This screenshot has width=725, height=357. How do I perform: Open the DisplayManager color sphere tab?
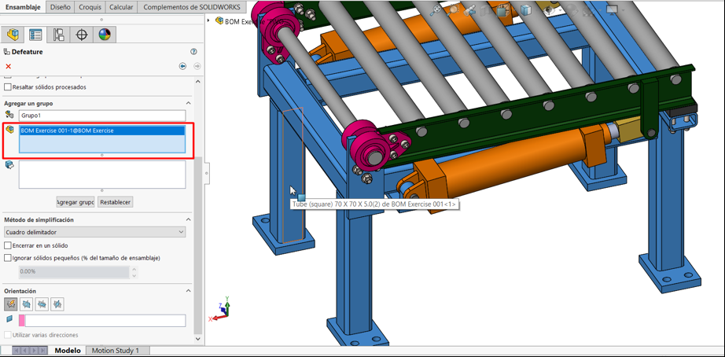pyautogui.click(x=105, y=35)
